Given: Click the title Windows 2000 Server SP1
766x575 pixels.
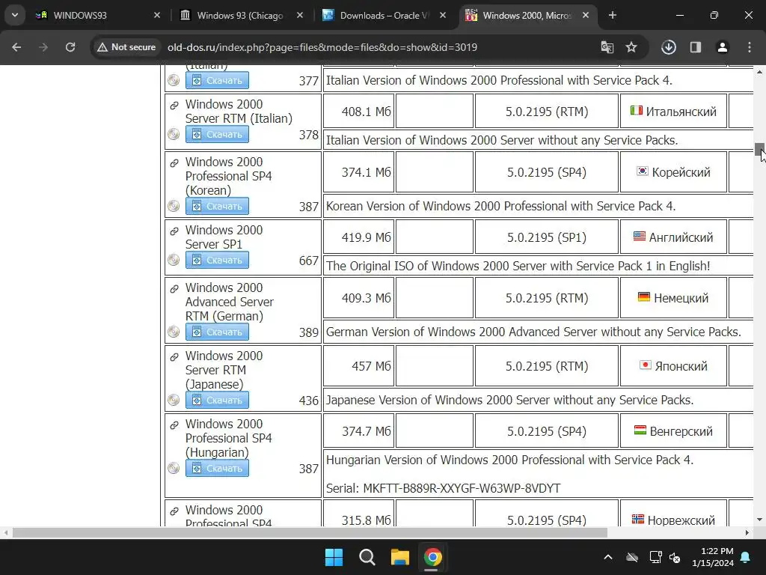Looking at the screenshot, I should pyautogui.click(x=224, y=237).
